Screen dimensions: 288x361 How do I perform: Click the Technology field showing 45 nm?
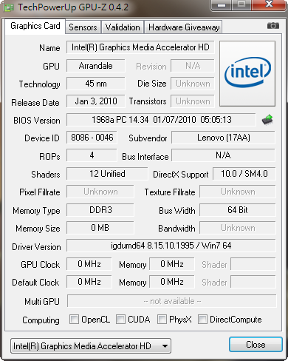coord(96,84)
